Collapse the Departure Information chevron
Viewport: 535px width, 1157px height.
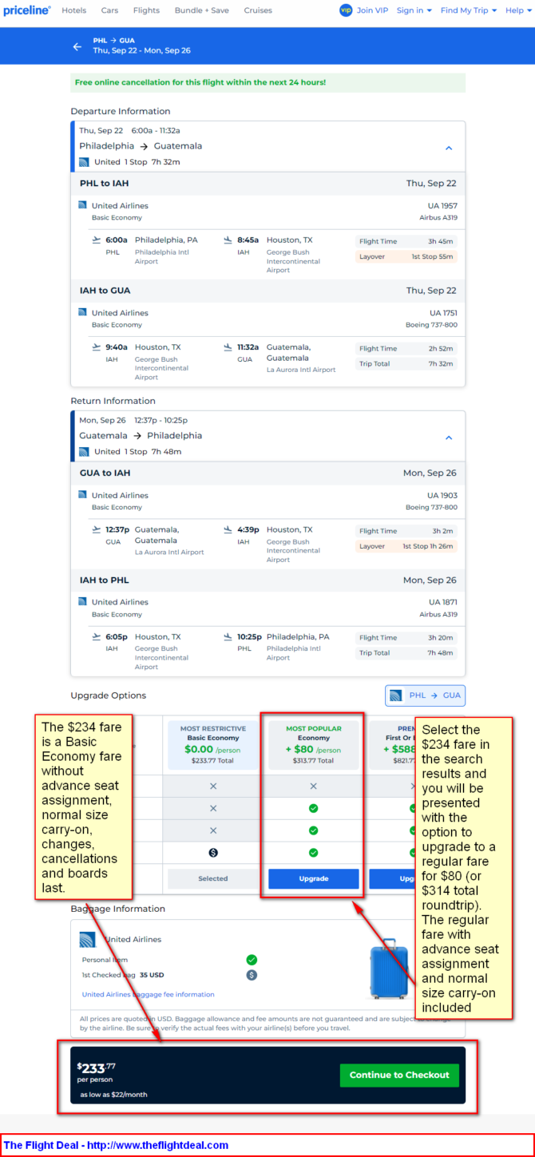(449, 148)
